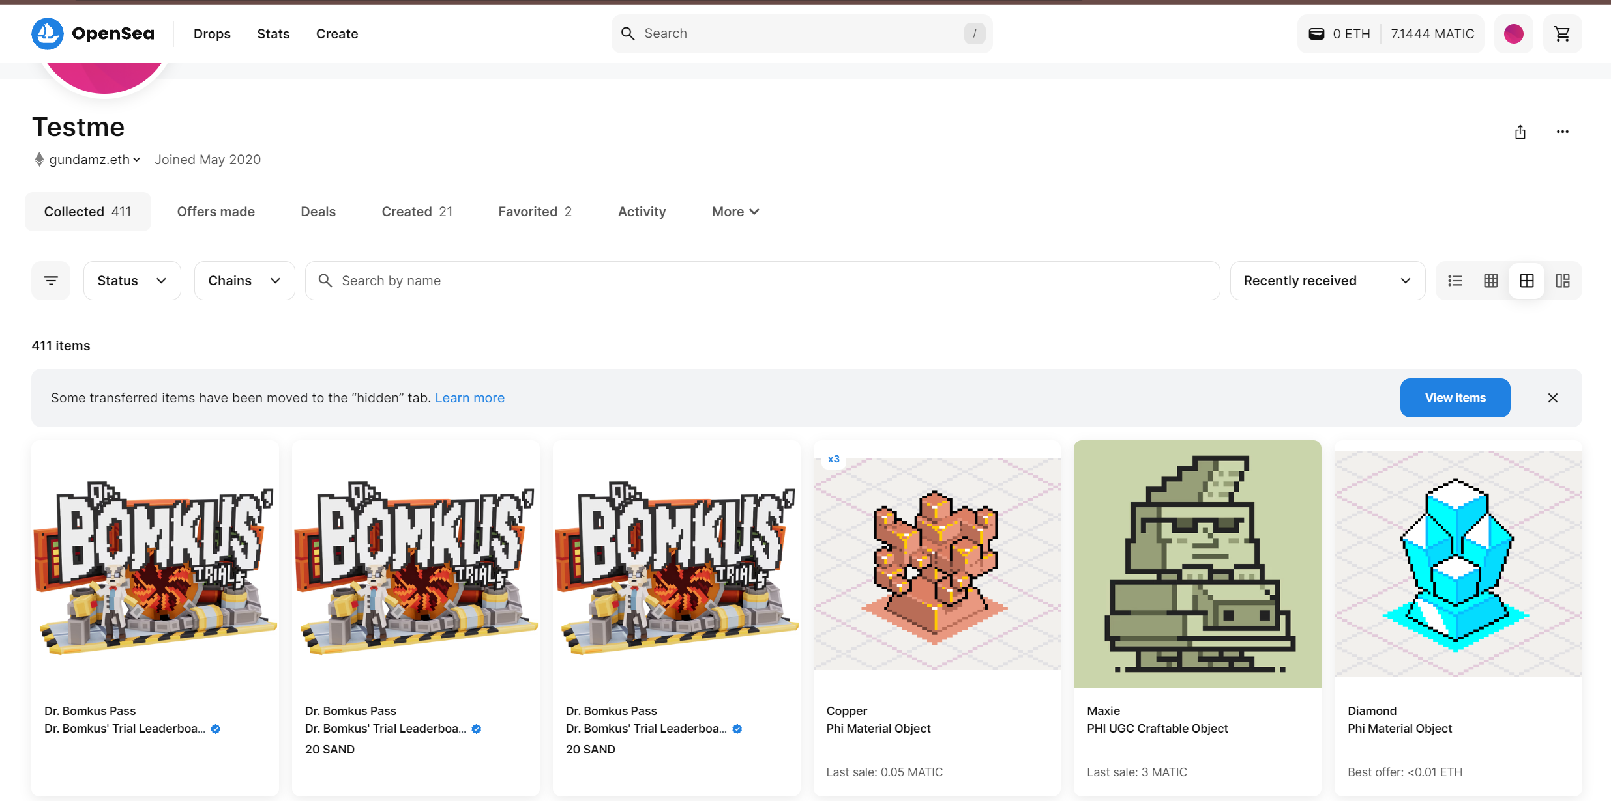The height and width of the screenshot is (801, 1611).
Task: Click the wallet balance icon
Action: [x=1316, y=33]
